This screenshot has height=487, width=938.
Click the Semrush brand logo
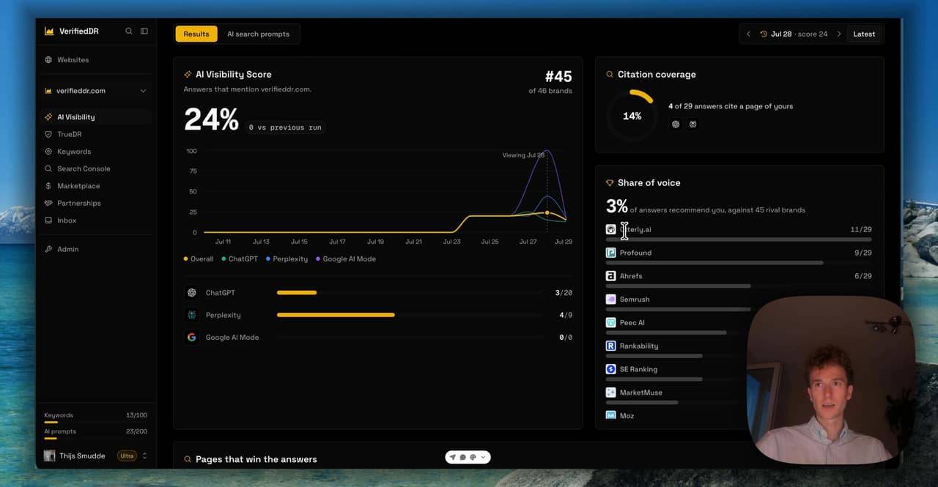(x=611, y=300)
